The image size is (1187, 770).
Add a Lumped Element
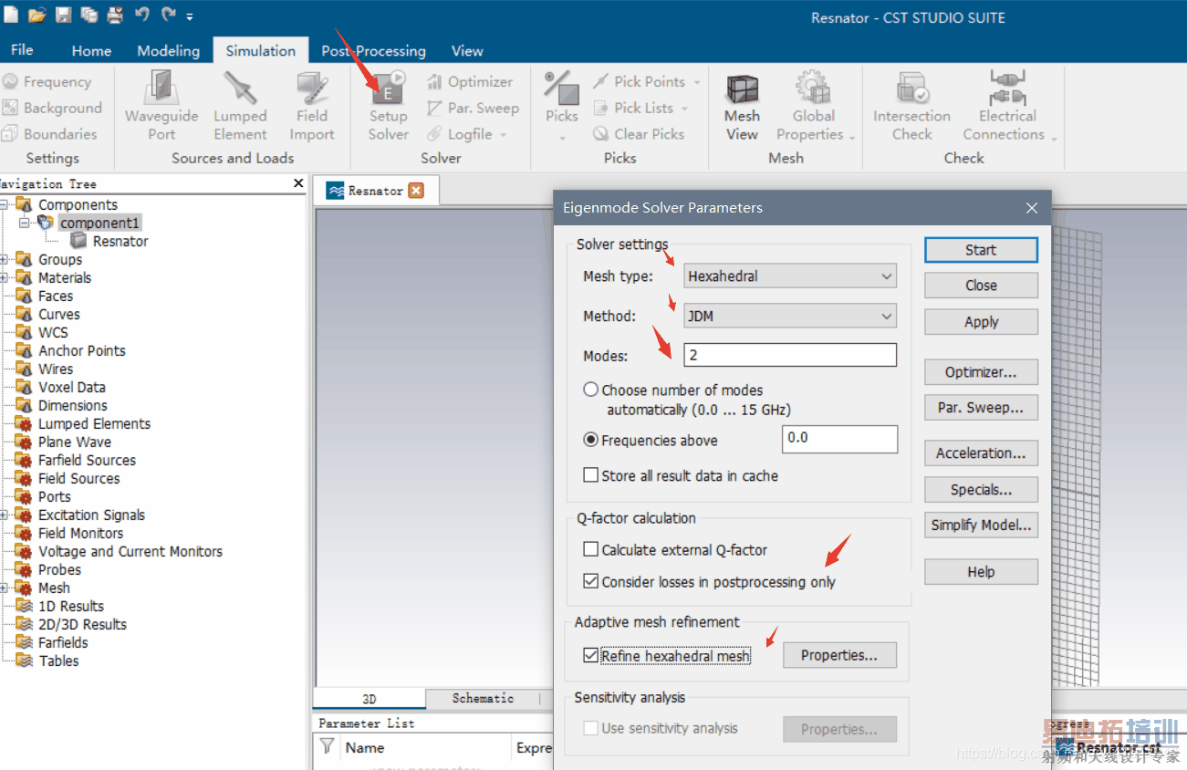240,107
